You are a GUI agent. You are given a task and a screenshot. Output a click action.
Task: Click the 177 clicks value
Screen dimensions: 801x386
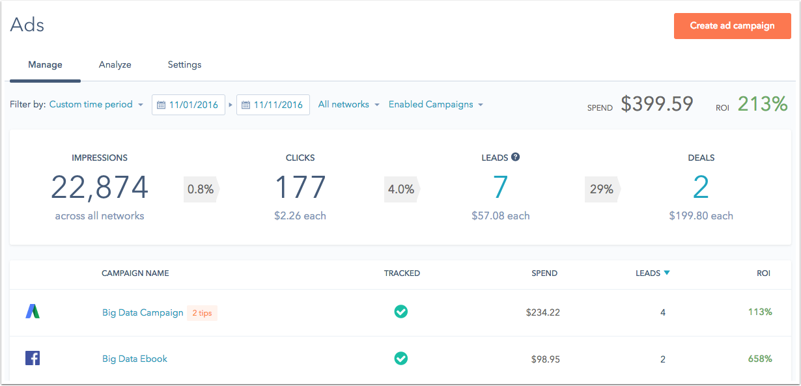(x=300, y=188)
